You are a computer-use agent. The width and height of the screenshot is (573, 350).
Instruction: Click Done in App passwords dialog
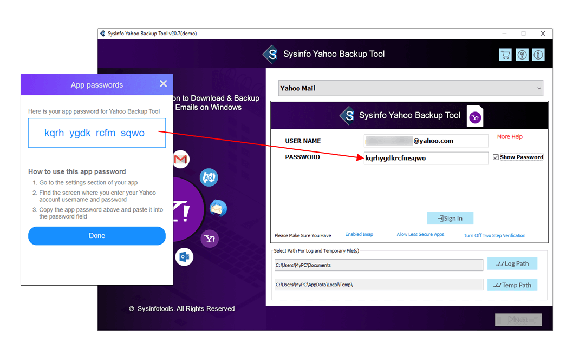[97, 236]
